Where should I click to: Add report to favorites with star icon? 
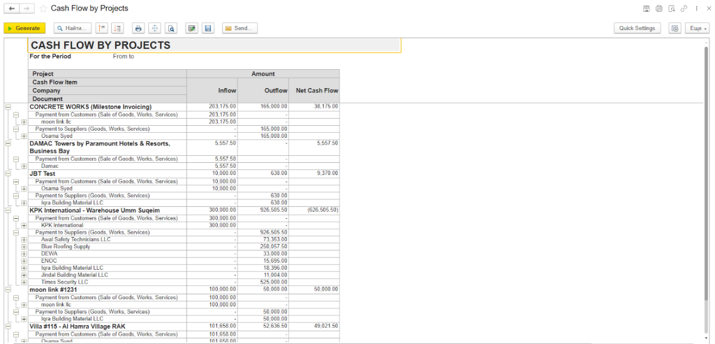point(43,8)
